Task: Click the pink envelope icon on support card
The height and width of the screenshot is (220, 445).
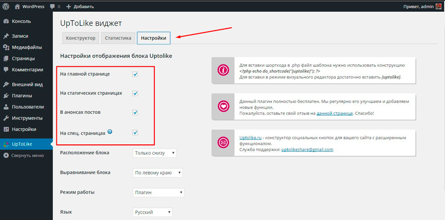Action: click(223, 143)
